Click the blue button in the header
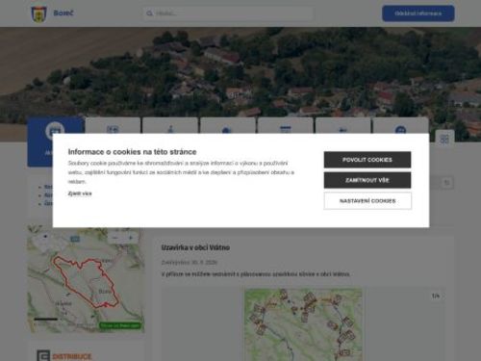Viewport: 481px width, 361px height. coord(418,13)
